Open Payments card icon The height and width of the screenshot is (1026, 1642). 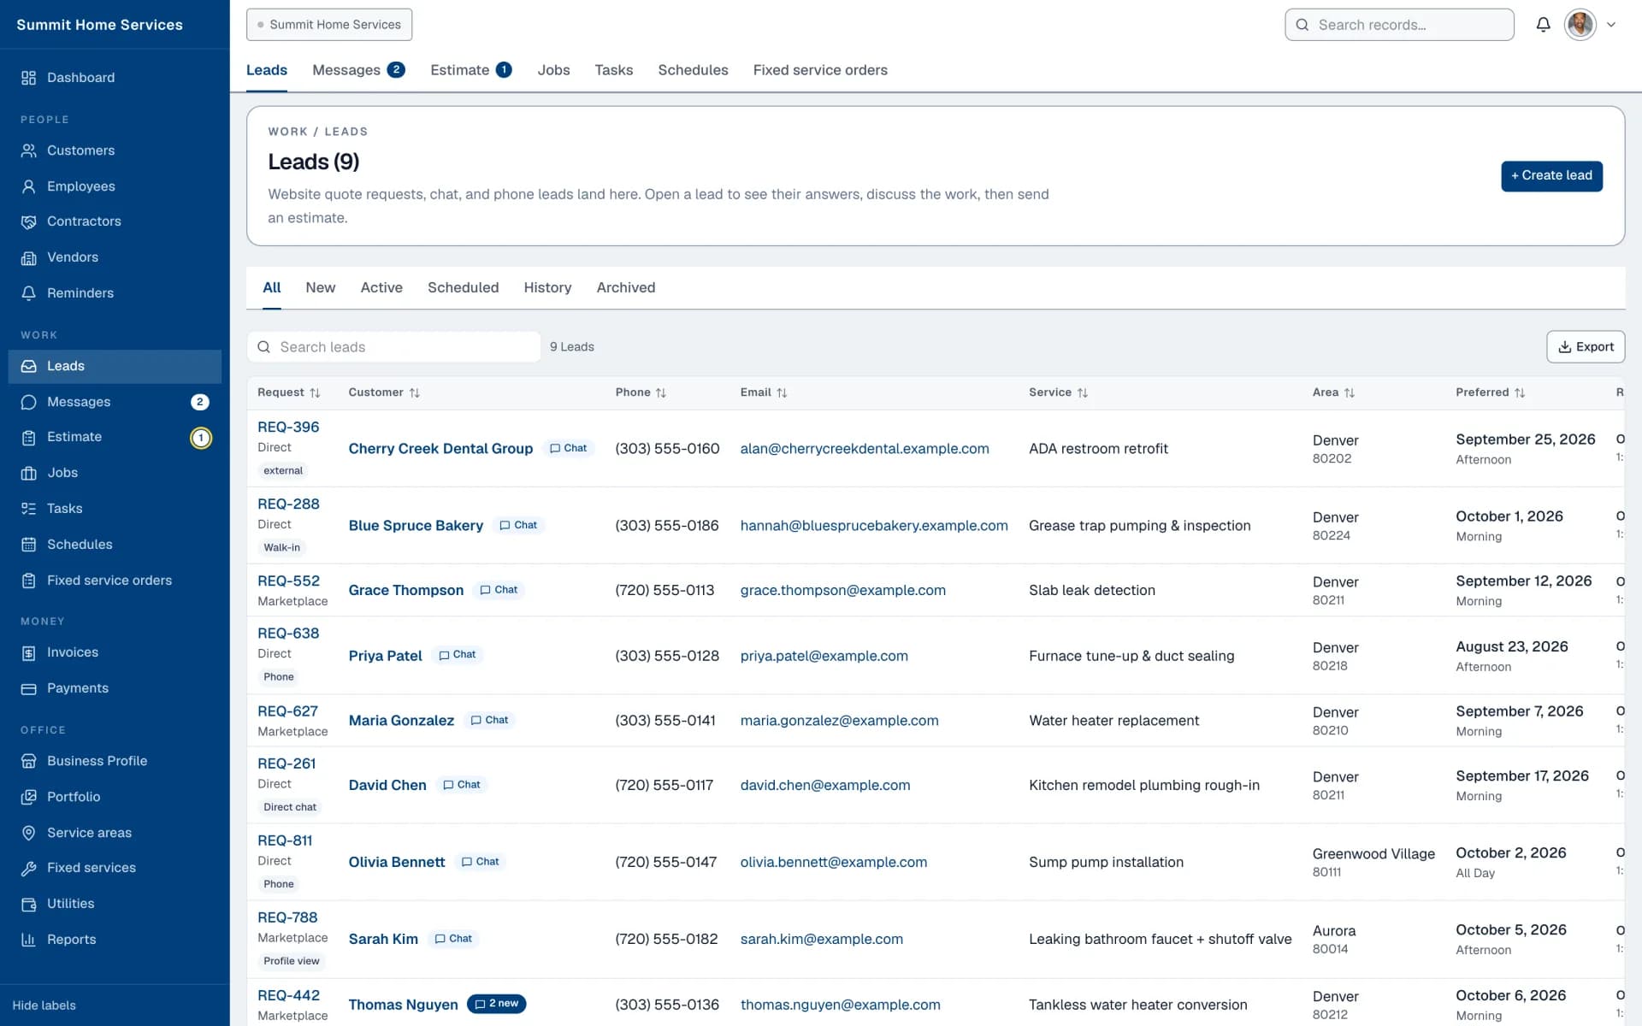point(28,688)
